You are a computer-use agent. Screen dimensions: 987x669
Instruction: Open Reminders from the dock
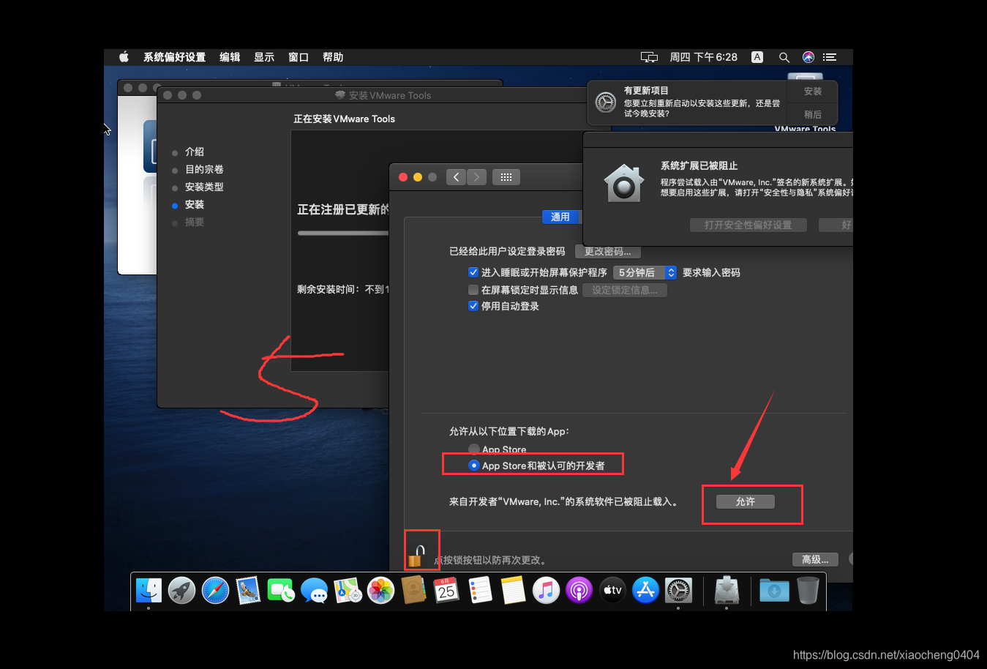click(x=480, y=591)
